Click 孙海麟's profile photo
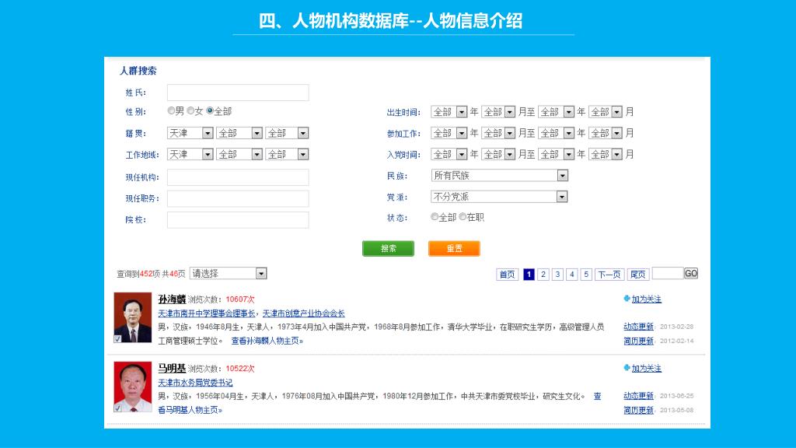Viewport: 796px width, 448px height. (x=132, y=317)
